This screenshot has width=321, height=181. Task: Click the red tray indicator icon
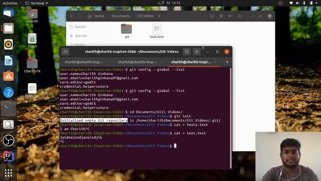[280, 3]
